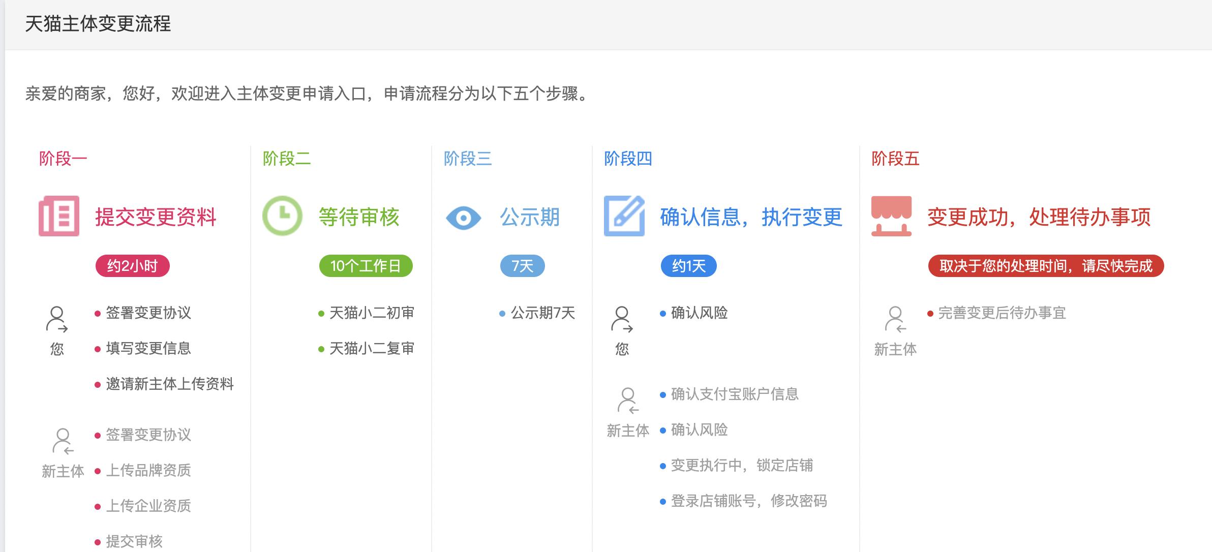The image size is (1212, 552).
Task: Open the edit-pencil icon beside 确认信息，执行变更
Action: (625, 216)
